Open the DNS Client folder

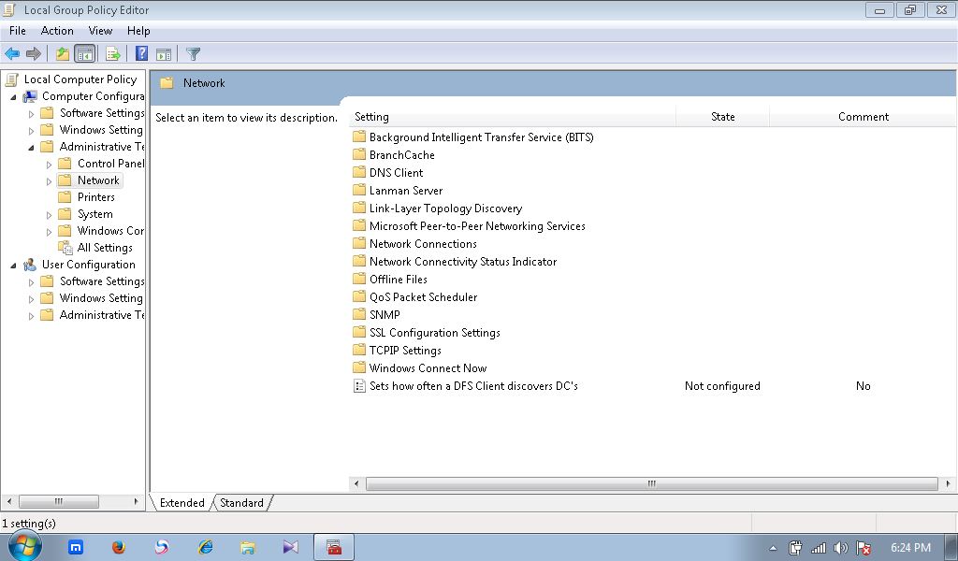pyautogui.click(x=396, y=173)
